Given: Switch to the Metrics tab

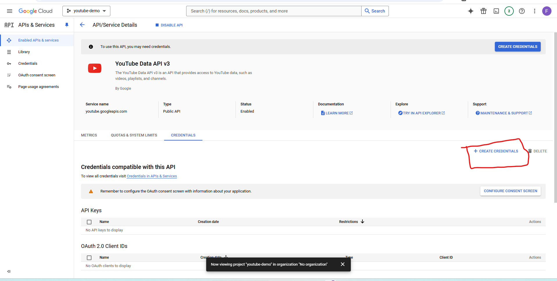Looking at the screenshot, I should [89, 135].
